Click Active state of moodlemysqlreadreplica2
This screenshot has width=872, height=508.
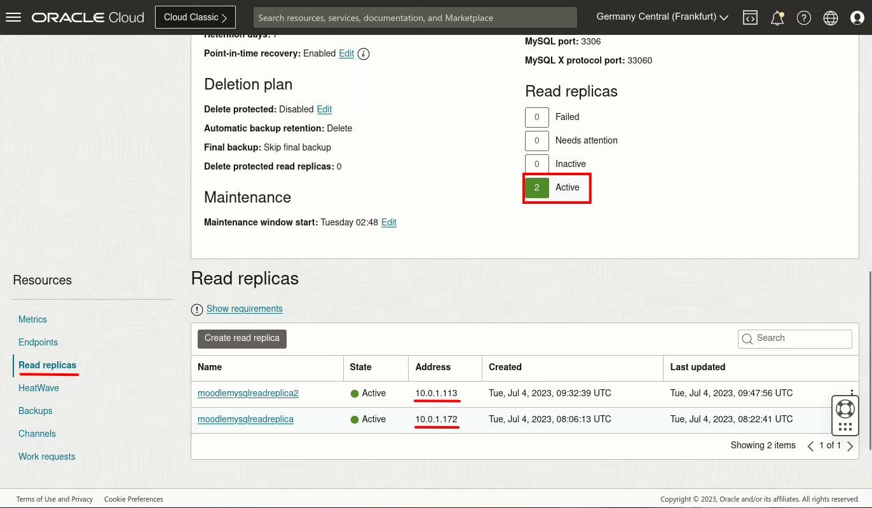tap(368, 393)
